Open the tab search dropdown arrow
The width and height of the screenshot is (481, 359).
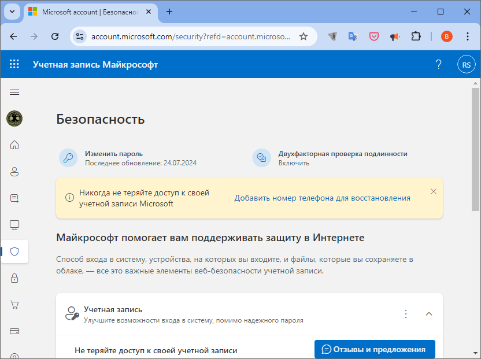12,12
